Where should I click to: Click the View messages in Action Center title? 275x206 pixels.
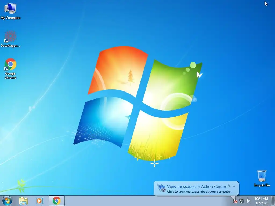[x=197, y=187]
